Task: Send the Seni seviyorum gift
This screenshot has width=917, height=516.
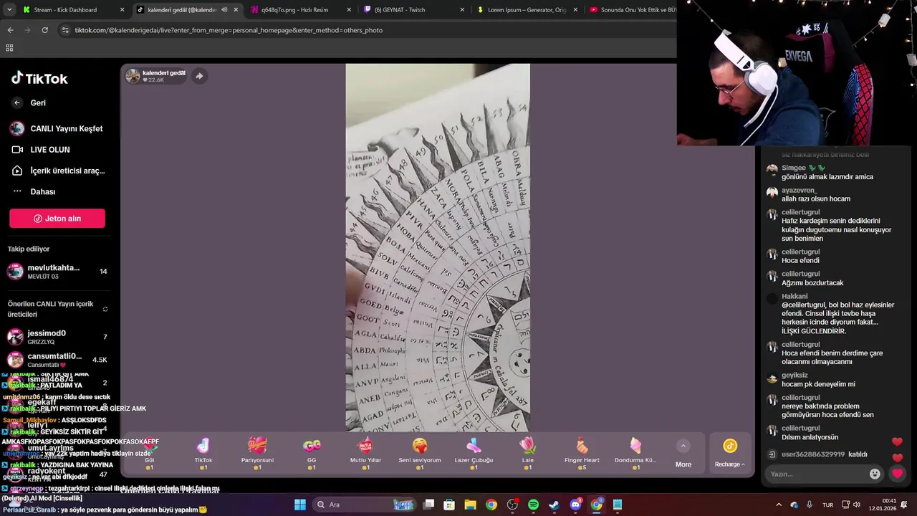Action: tap(420, 453)
